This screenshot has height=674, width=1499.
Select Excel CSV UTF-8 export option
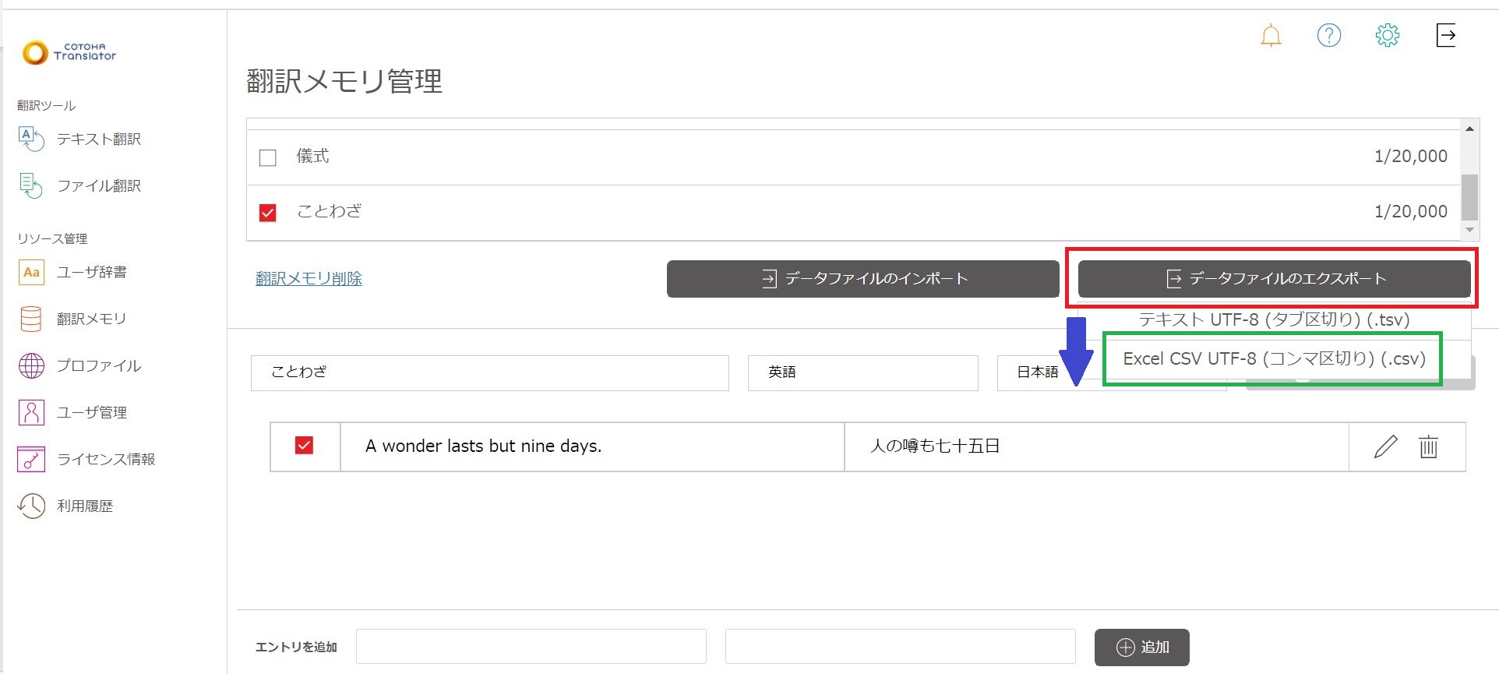pos(1273,359)
